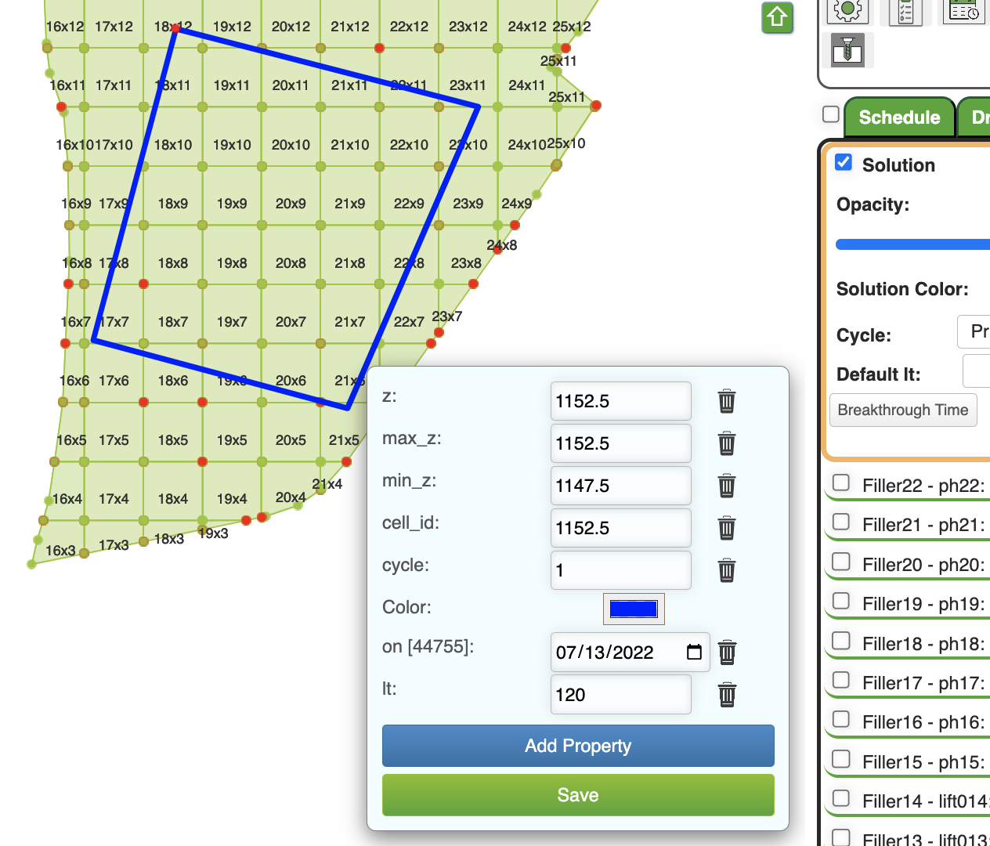Click inside the cycle value input field
Viewport: 990px width, 846px height.
click(620, 570)
